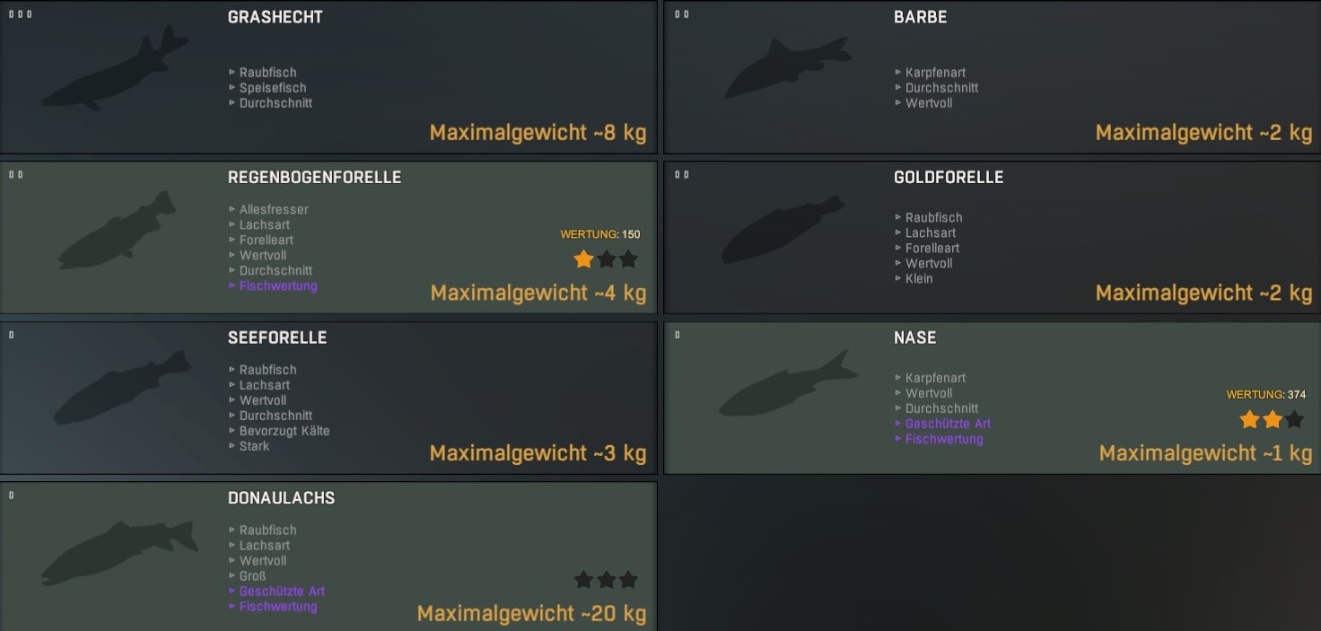Click the three dots indicator on Grashecht card
The image size is (1321, 631).
pos(20,14)
